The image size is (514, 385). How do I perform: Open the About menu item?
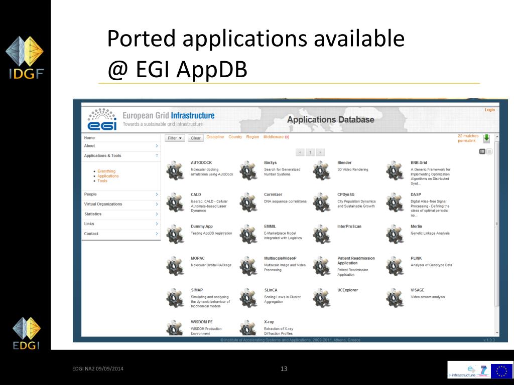point(89,146)
